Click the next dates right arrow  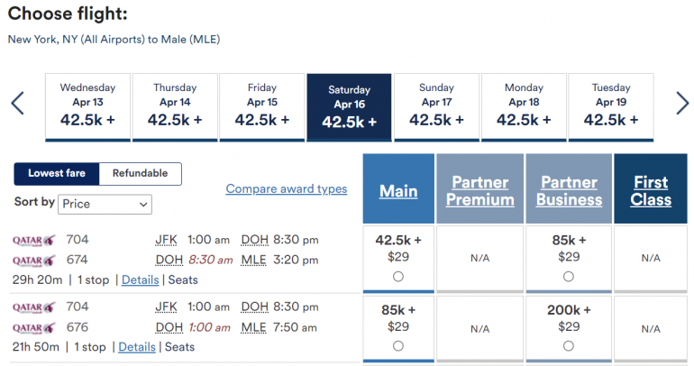coord(682,104)
